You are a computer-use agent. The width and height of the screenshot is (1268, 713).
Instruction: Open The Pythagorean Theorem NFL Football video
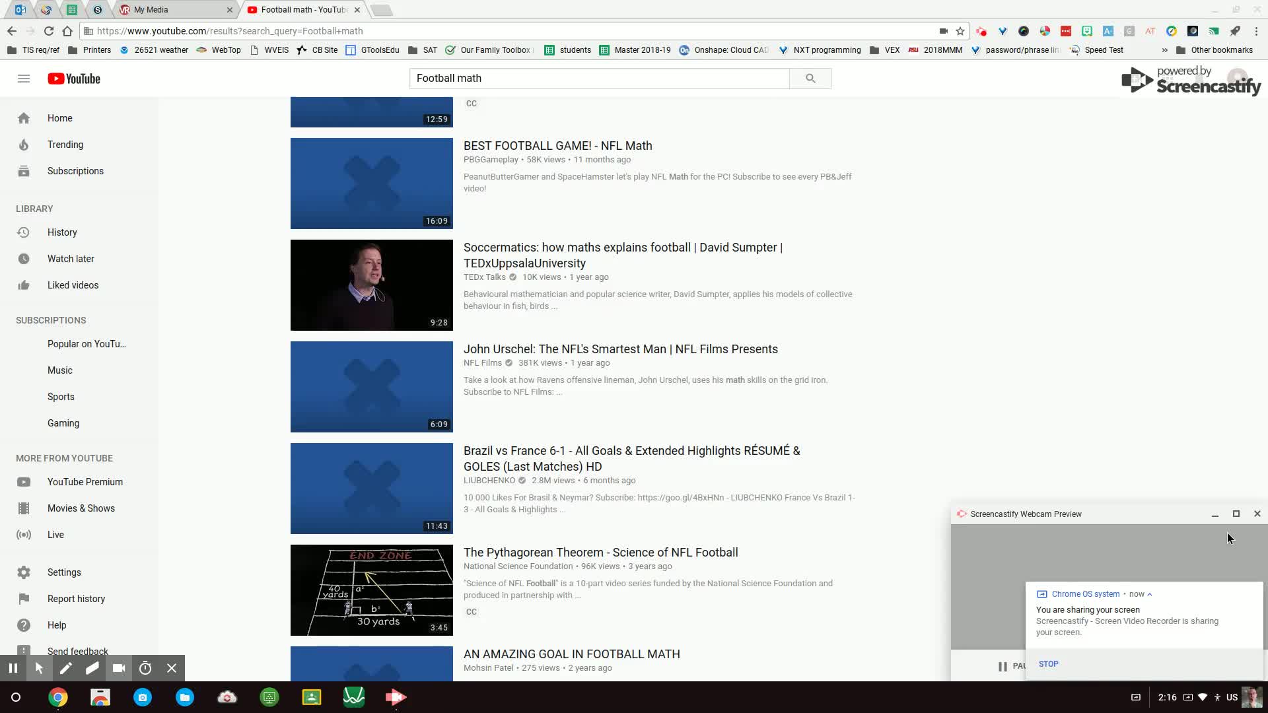coord(601,553)
